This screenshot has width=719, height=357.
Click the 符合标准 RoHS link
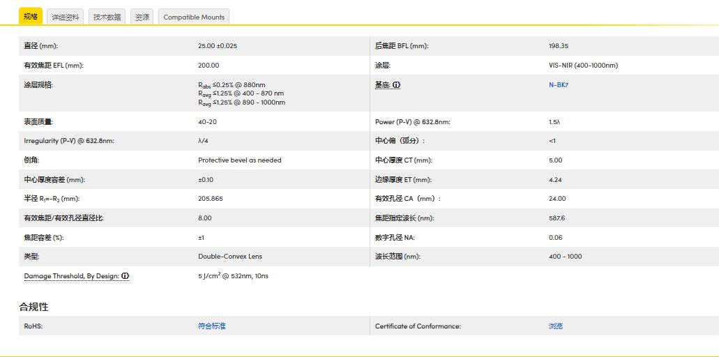tap(212, 326)
